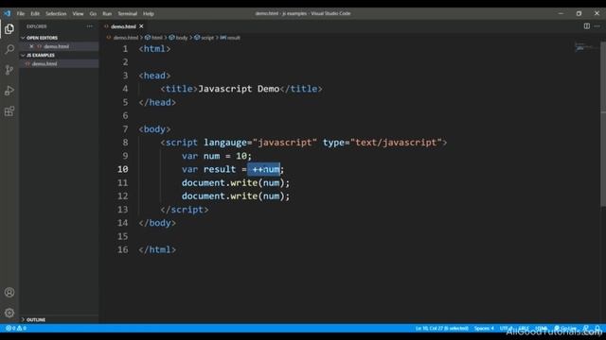Click the Ln 10, Col 27 status item
606x340 pixels.
442,329
